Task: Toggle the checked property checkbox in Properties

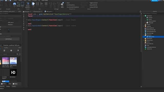Action: click(x=9, y=29)
